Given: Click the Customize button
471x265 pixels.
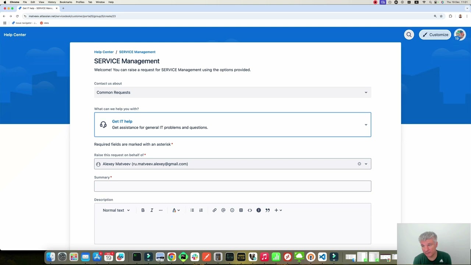Looking at the screenshot, I should point(435,35).
